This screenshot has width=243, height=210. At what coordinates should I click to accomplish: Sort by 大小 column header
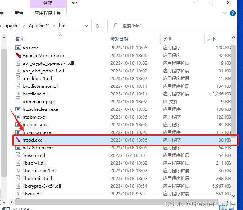pos(211,39)
